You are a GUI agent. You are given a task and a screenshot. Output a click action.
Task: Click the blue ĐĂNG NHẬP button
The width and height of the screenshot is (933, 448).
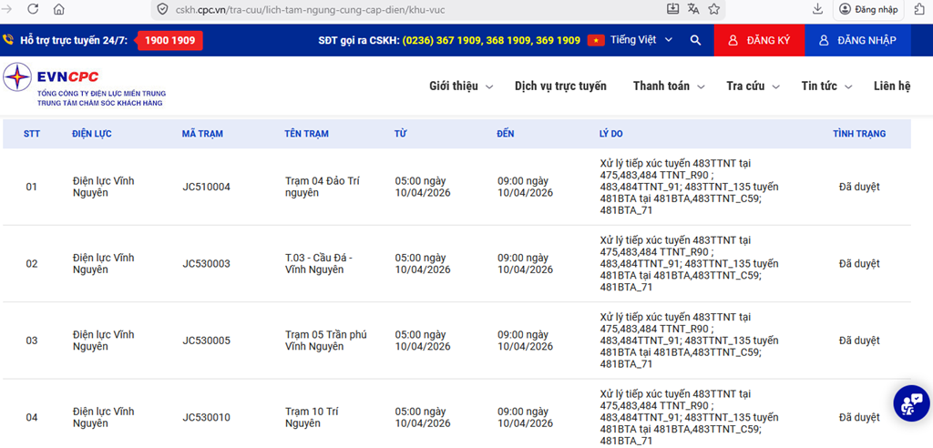[856, 41]
